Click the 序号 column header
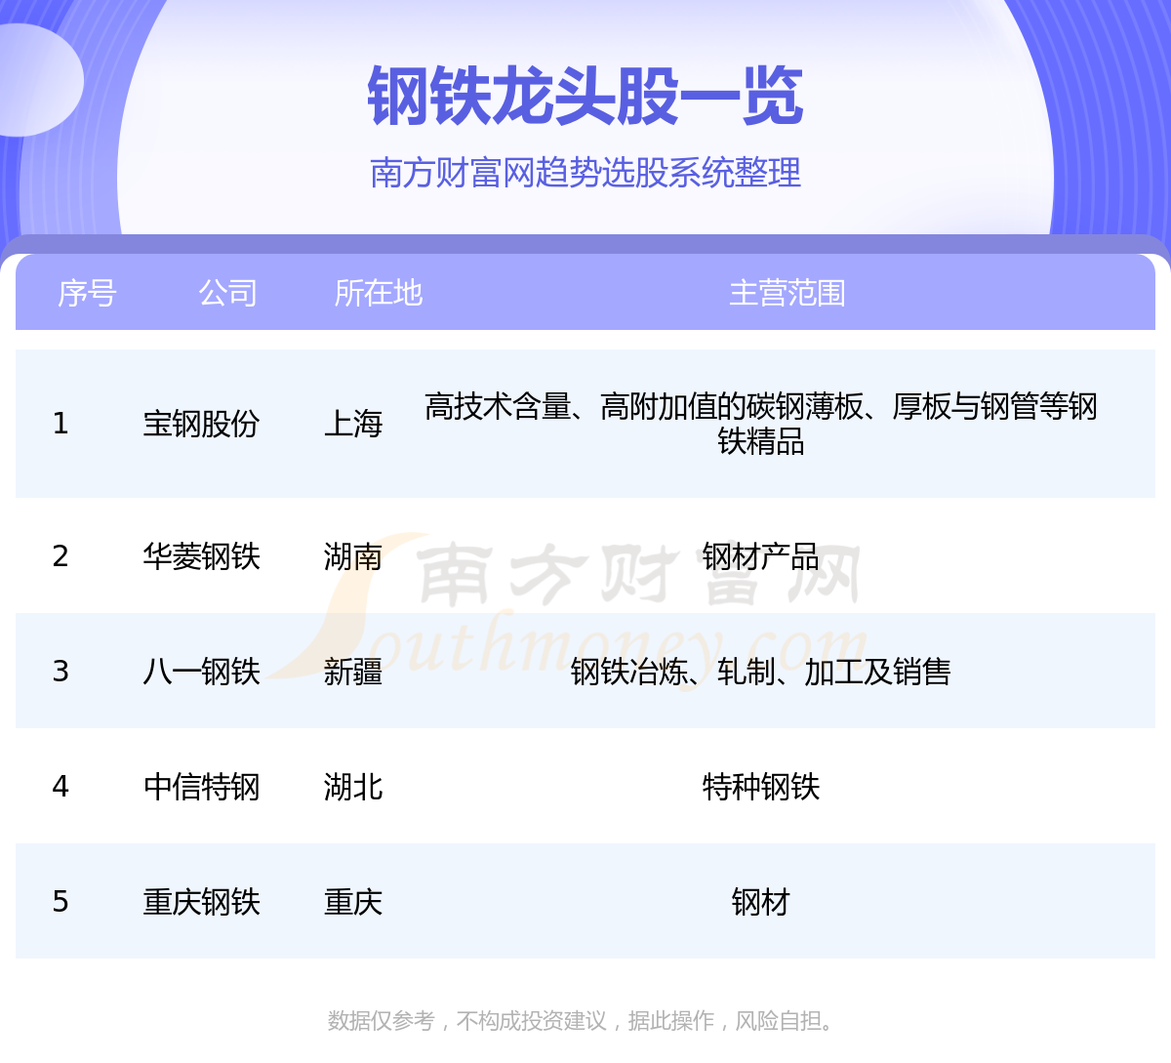The image size is (1171, 1063). [87, 293]
